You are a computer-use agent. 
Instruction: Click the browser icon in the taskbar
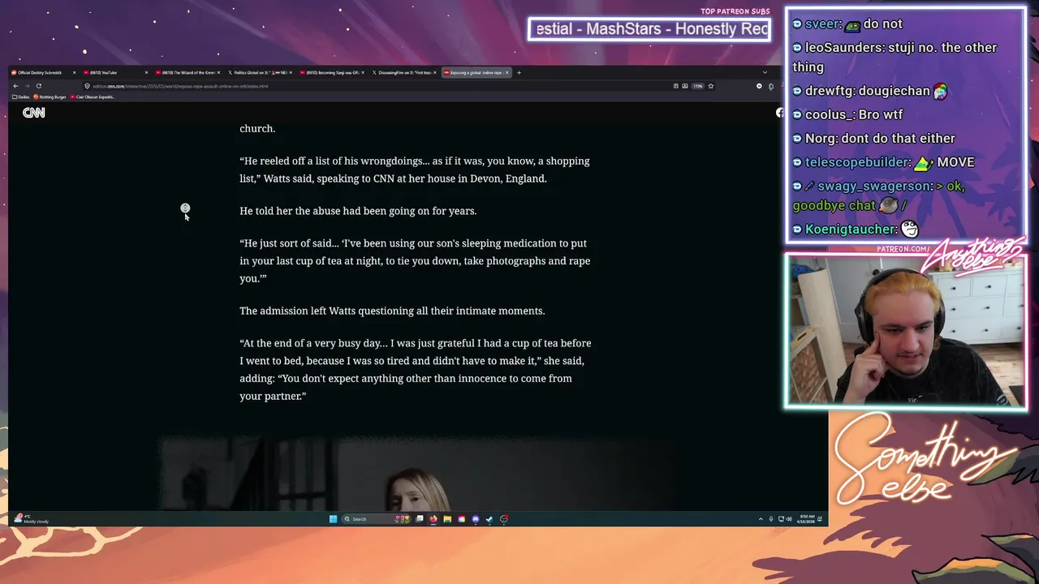point(433,519)
